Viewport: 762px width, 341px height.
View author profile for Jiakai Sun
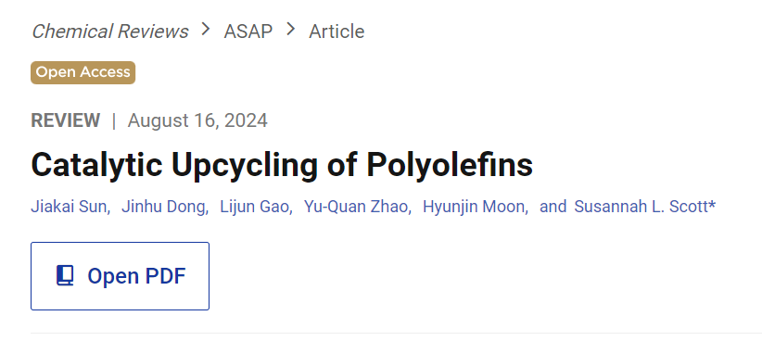69,207
